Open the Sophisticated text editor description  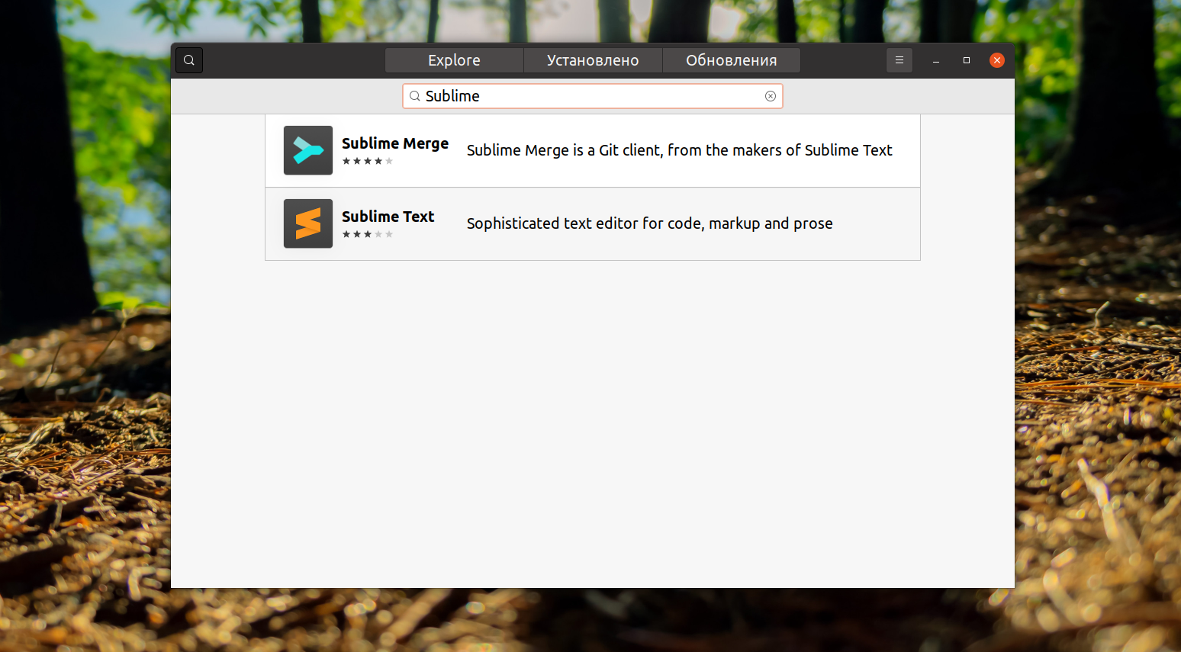650,223
